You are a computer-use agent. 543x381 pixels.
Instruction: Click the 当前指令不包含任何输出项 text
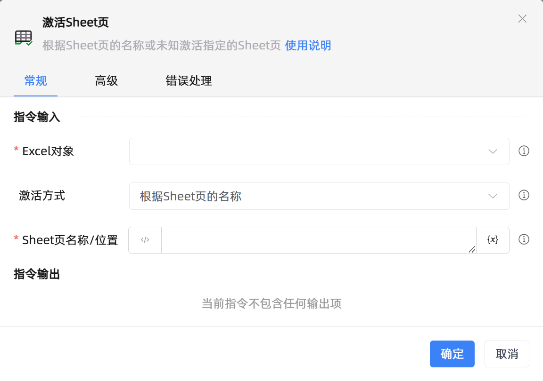pos(271,303)
